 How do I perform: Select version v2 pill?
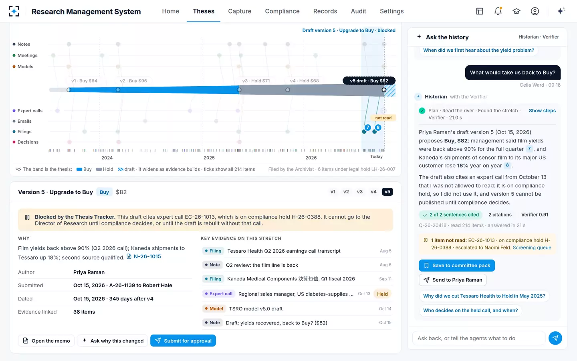click(346, 192)
